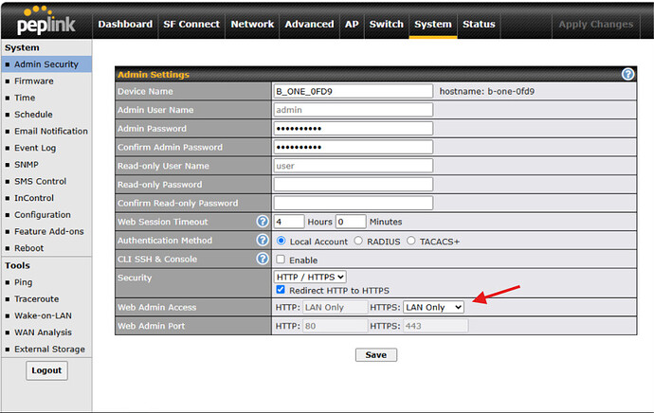
Task: Click HTTPS port 443 field
Action: pos(435,326)
